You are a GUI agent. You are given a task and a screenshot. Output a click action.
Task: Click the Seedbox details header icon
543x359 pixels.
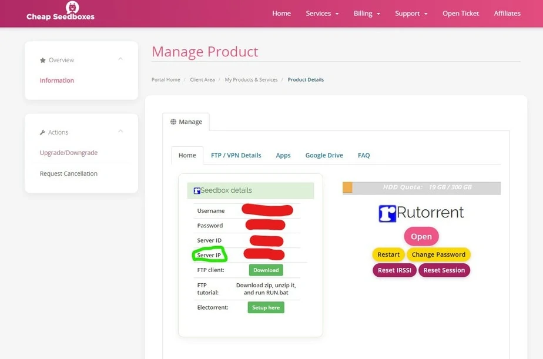click(197, 191)
